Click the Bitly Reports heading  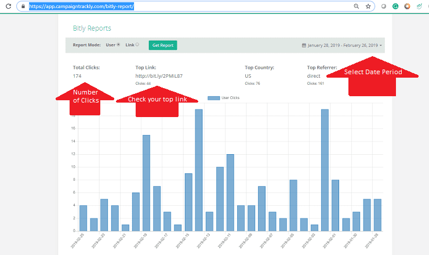(x=92, y=28)
